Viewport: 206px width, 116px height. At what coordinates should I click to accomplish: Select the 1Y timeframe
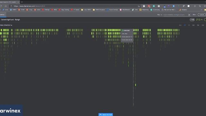(189, 25)
